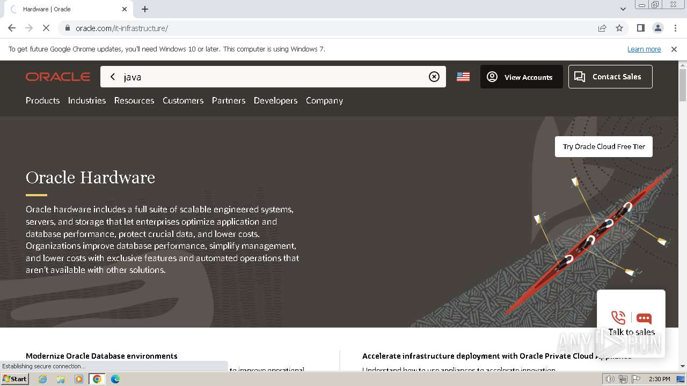This screenshot has width=687, height=386.
Task: Click Accelerate infrastructure deployment heading
Action: [497, 356]
